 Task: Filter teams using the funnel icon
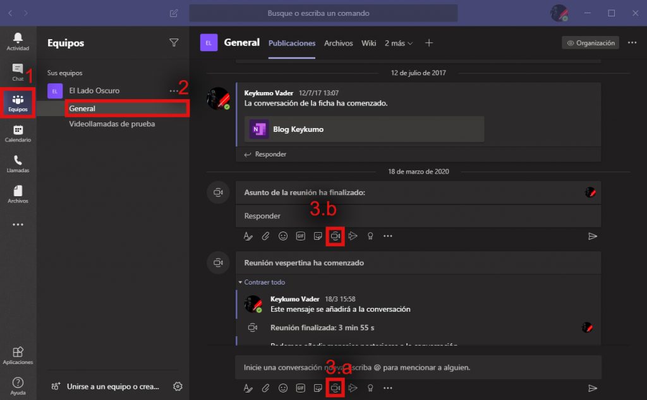(174, 43)
